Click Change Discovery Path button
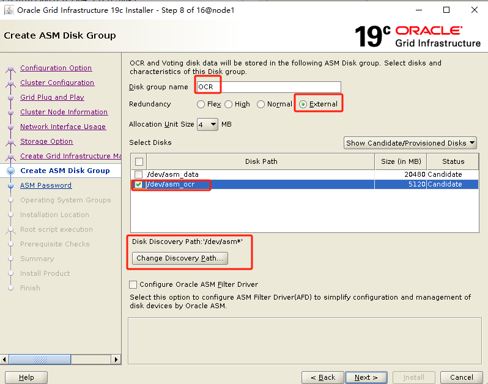 pos(180,258)
